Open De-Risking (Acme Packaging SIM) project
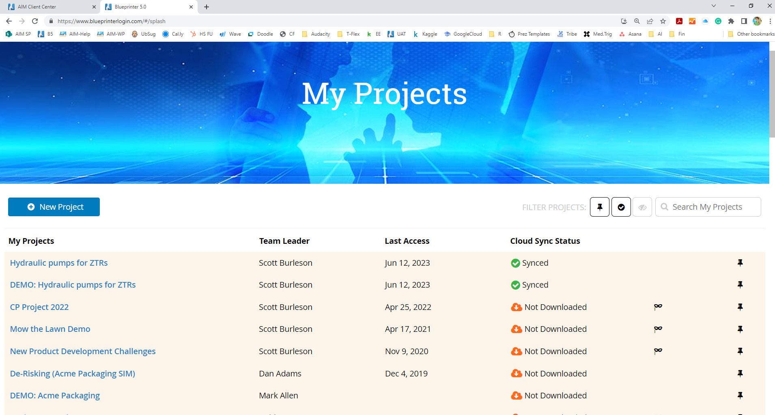The width and height of the screenshot is (775, 415). click(73, 374)
